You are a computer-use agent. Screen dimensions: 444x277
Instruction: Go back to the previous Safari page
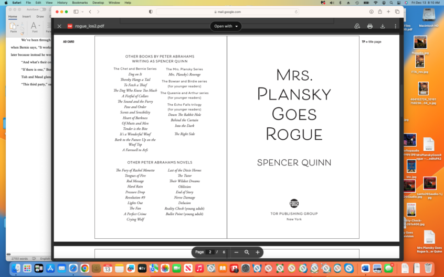[x=90, y=12]
